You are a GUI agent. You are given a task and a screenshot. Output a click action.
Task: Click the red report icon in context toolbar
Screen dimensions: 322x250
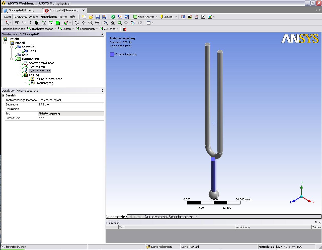(x=124, y=29)
